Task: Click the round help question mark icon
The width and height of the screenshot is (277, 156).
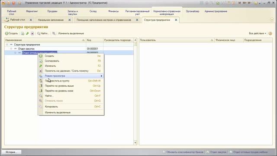Action: [270, 33]
